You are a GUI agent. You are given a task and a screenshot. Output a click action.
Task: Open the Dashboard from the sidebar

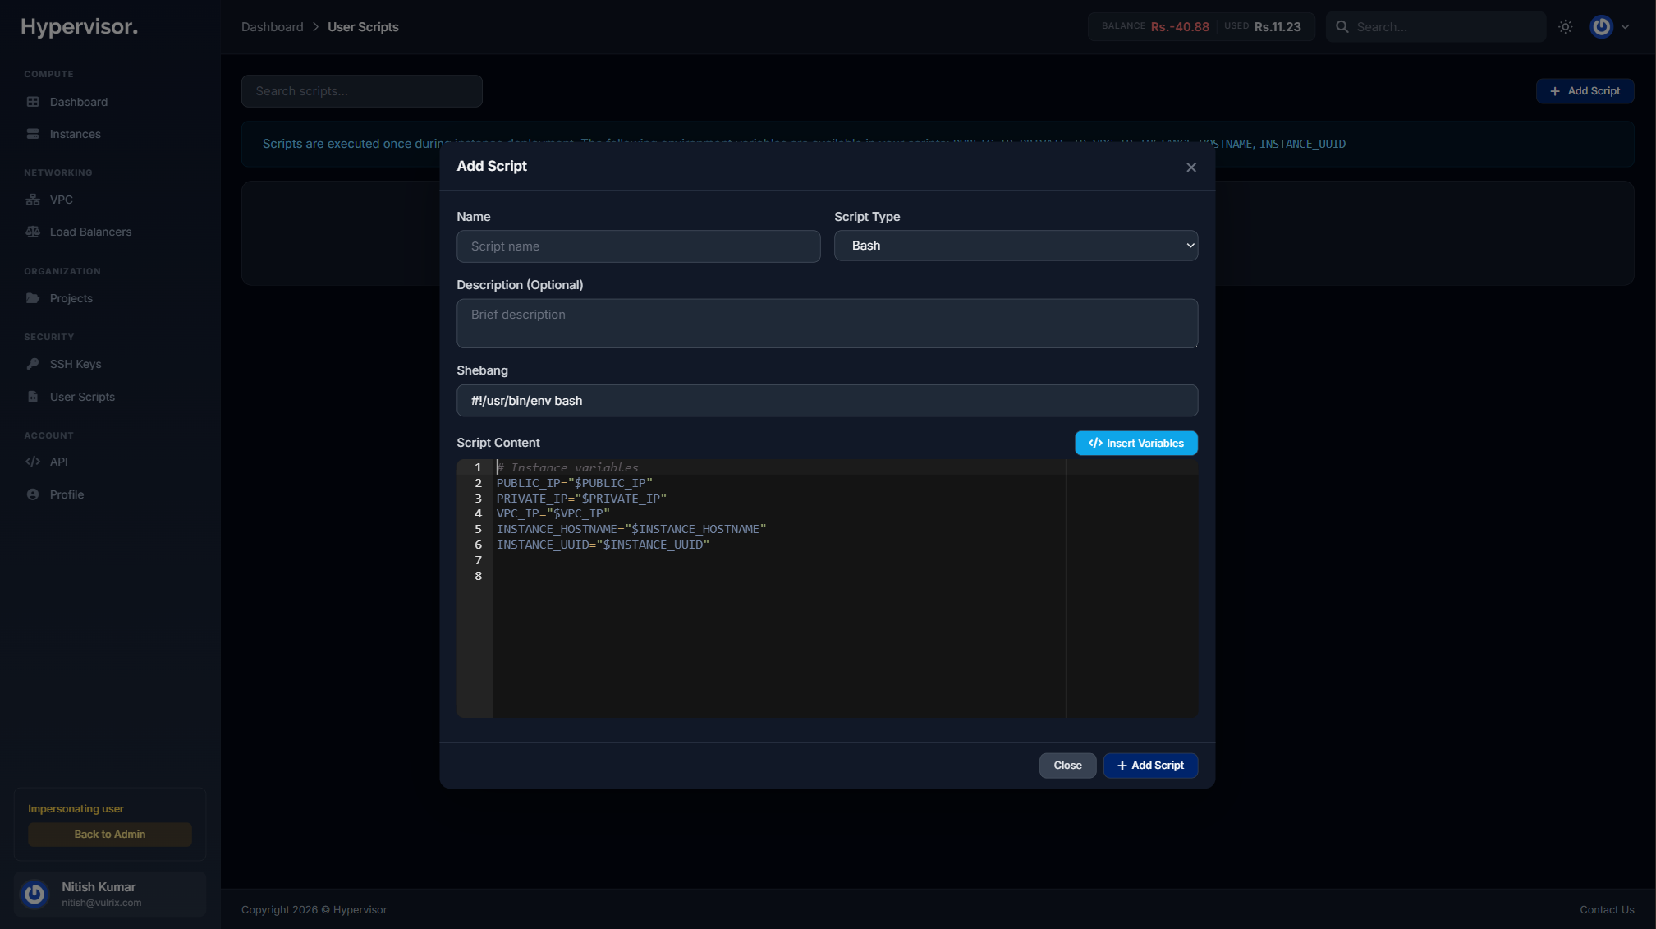click(78, 102)
